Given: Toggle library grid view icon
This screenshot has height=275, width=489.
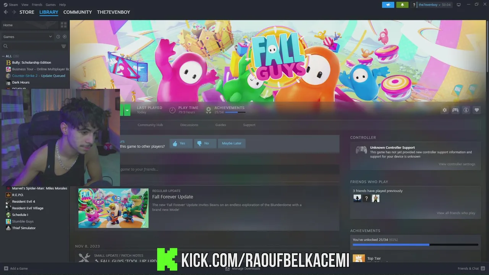Looking at the screenshot, I should tap(63, 25).
